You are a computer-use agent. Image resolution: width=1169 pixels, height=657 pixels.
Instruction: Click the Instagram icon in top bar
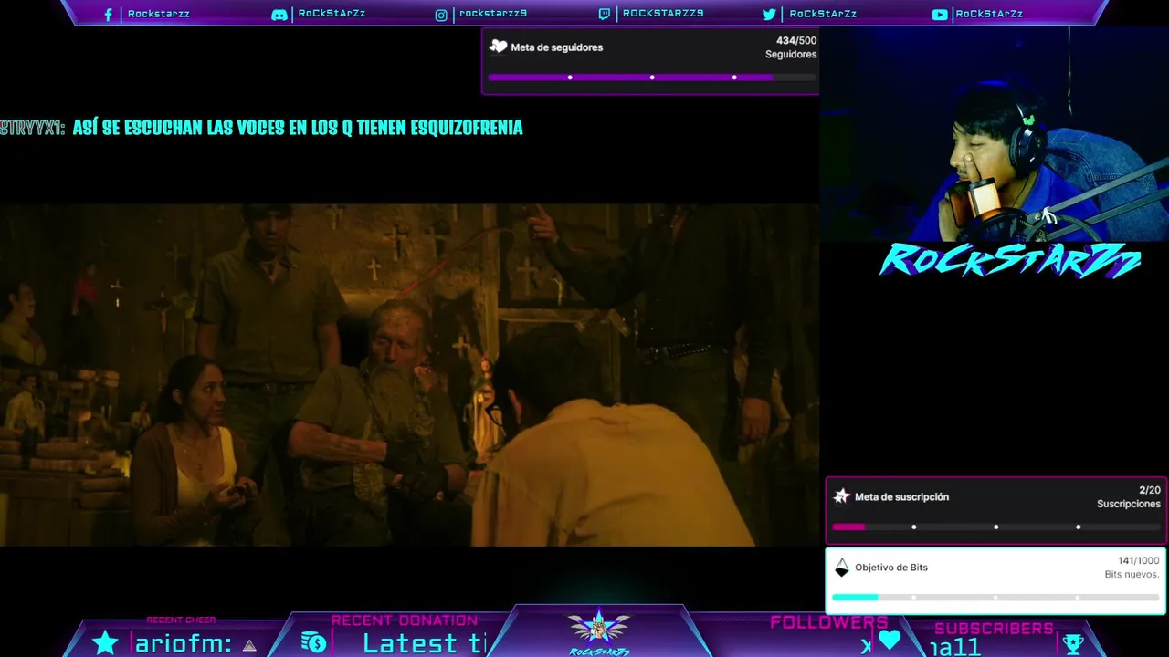click(x=441, y=15)
